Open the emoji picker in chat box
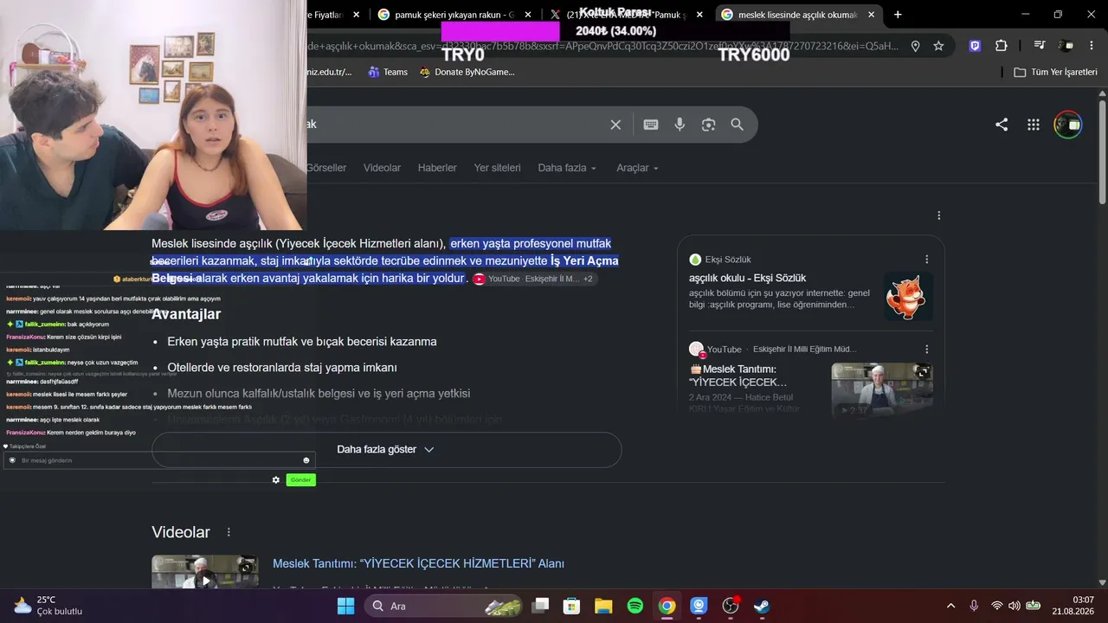Viewport: 1108px width, 623px height. tap(306, 460)
